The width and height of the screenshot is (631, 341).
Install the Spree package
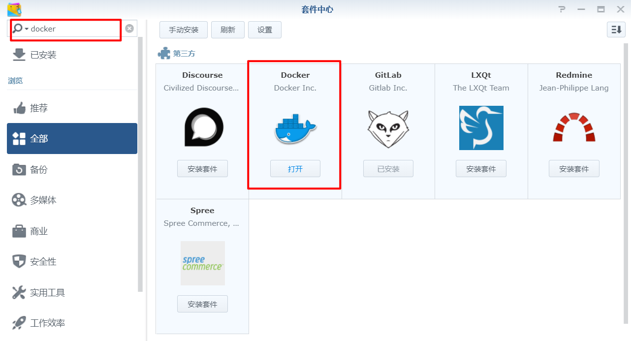tap(202, 304)
